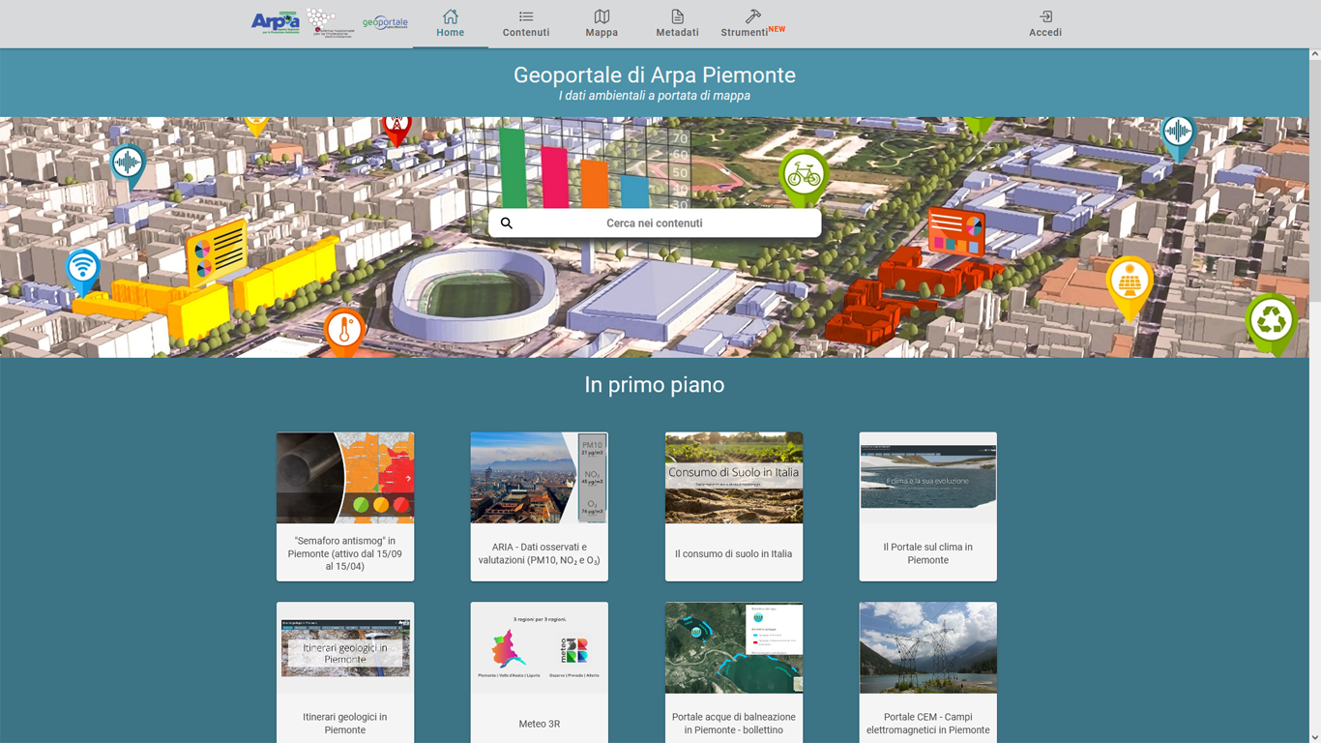Click the page scrollbar down arrow

tap(1314, 736)
